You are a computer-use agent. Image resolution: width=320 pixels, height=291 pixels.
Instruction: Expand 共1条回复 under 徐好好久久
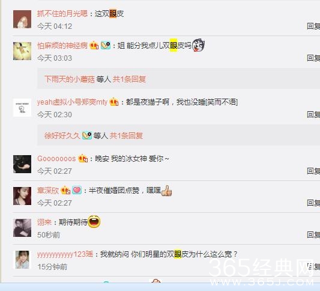pyautogui.click(x=126, y=135)
